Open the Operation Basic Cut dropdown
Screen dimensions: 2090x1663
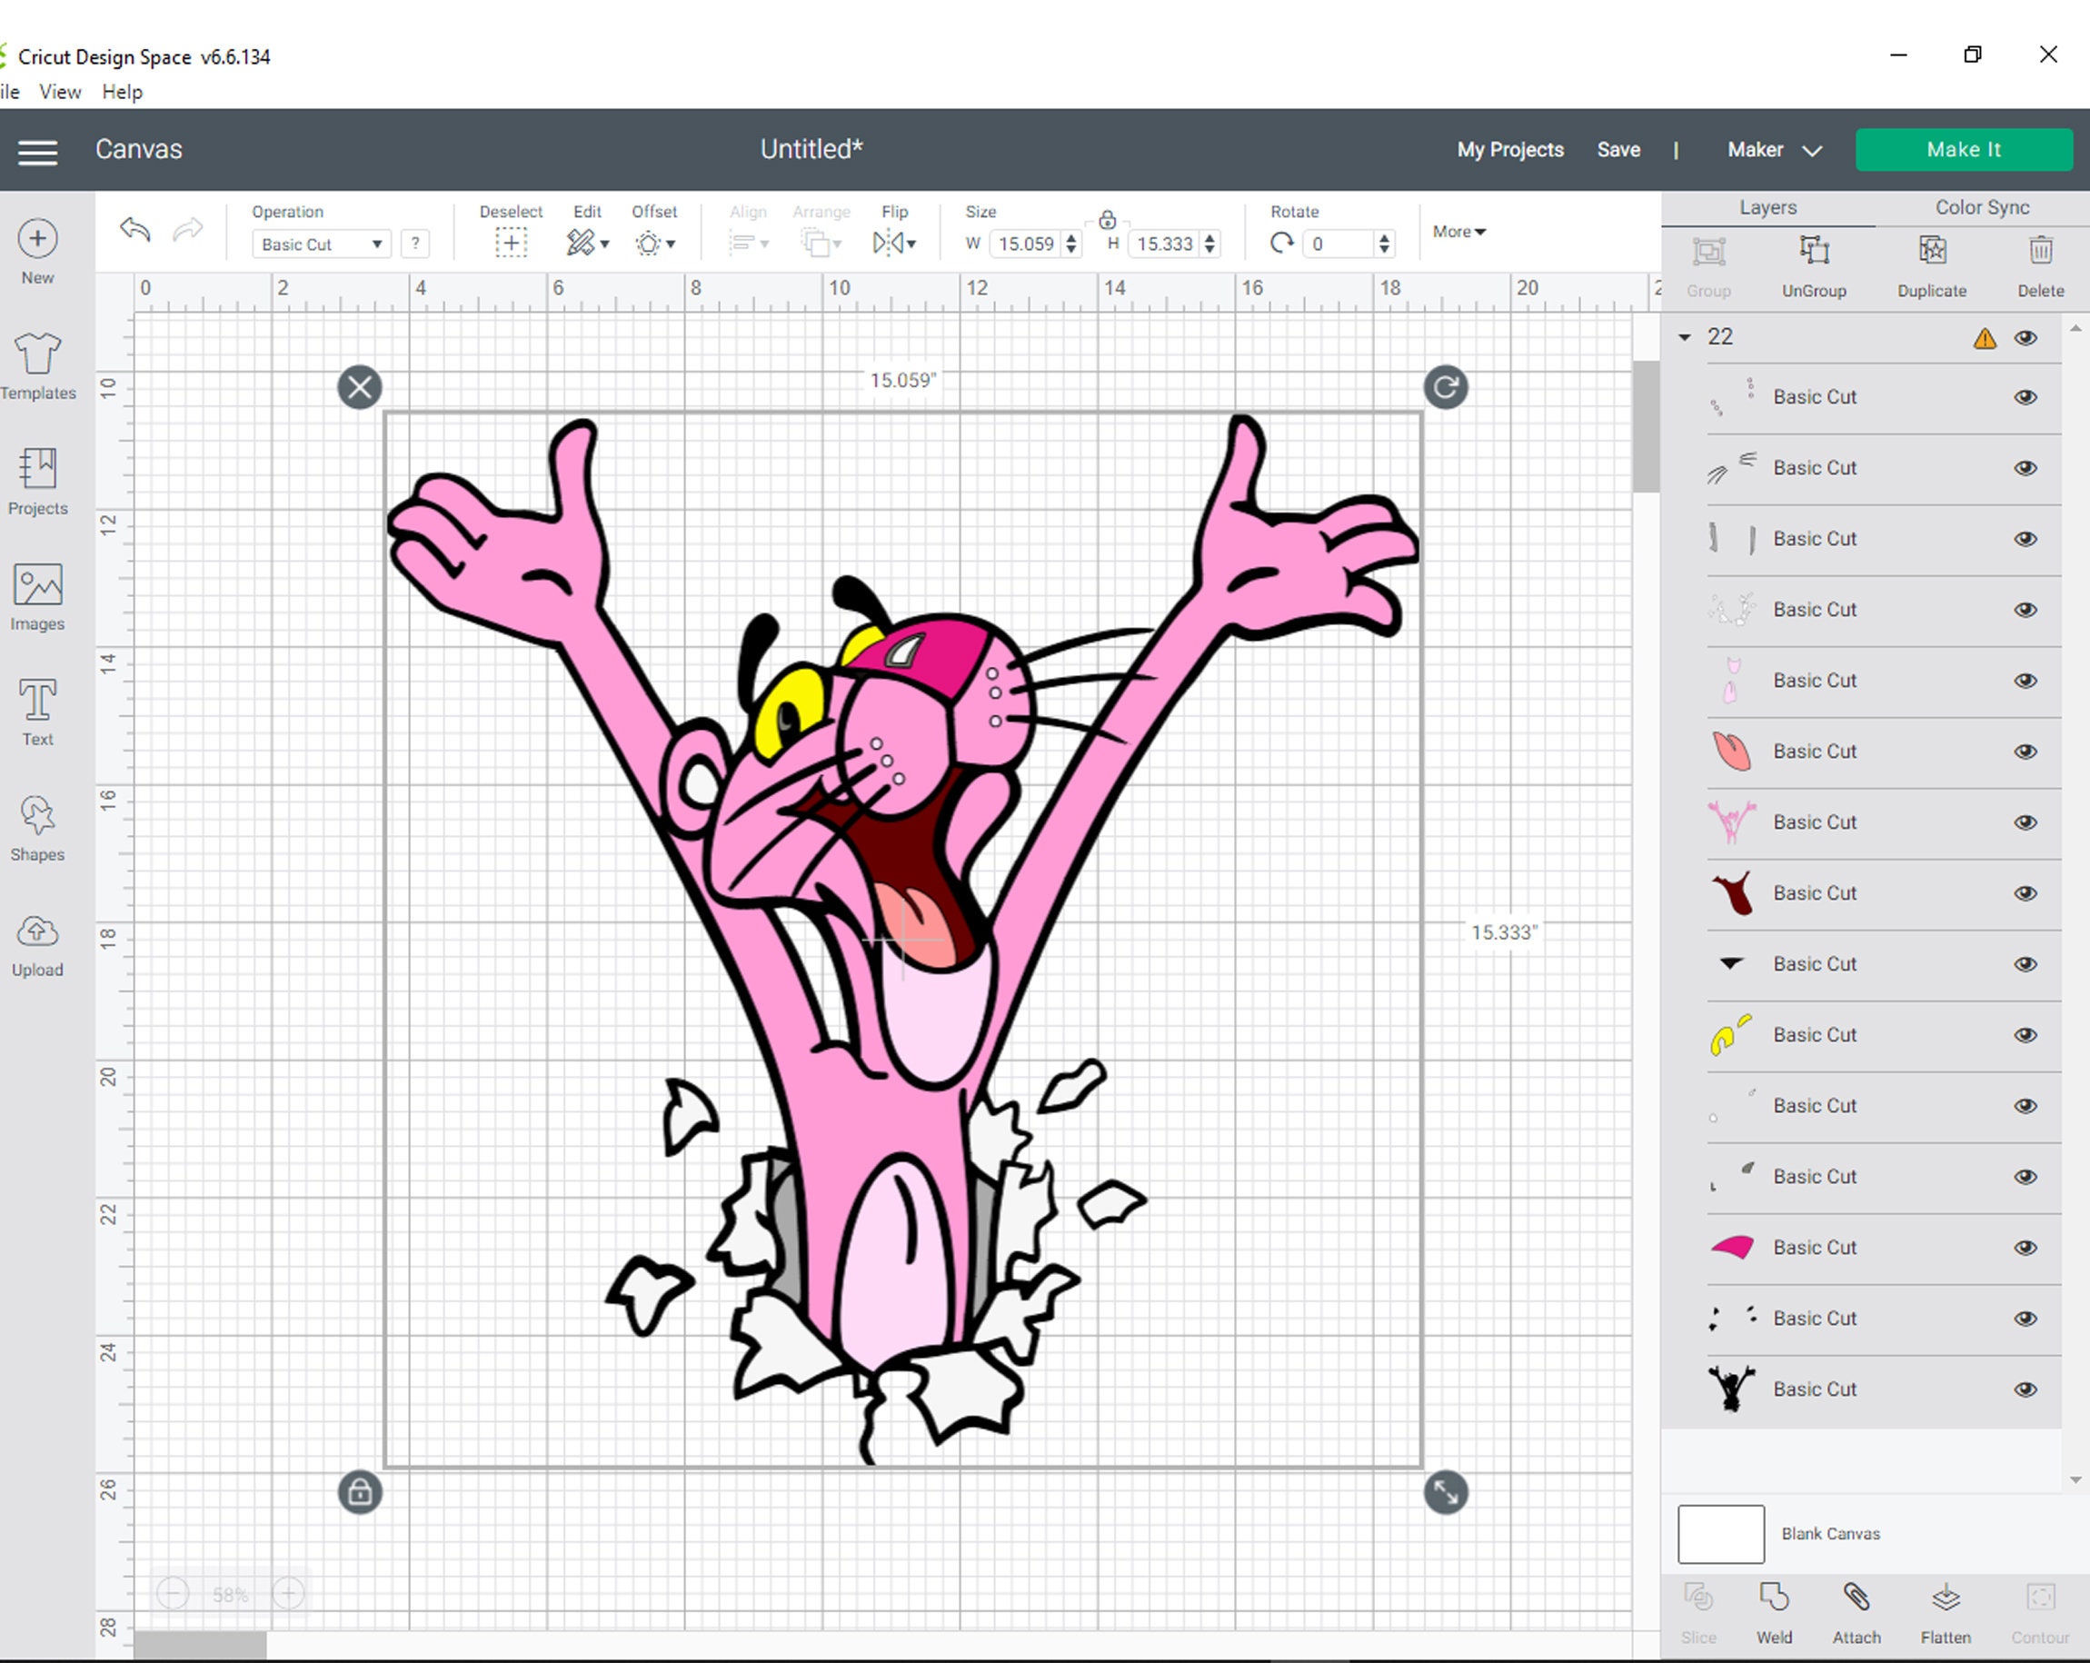[x=321, y=244]
